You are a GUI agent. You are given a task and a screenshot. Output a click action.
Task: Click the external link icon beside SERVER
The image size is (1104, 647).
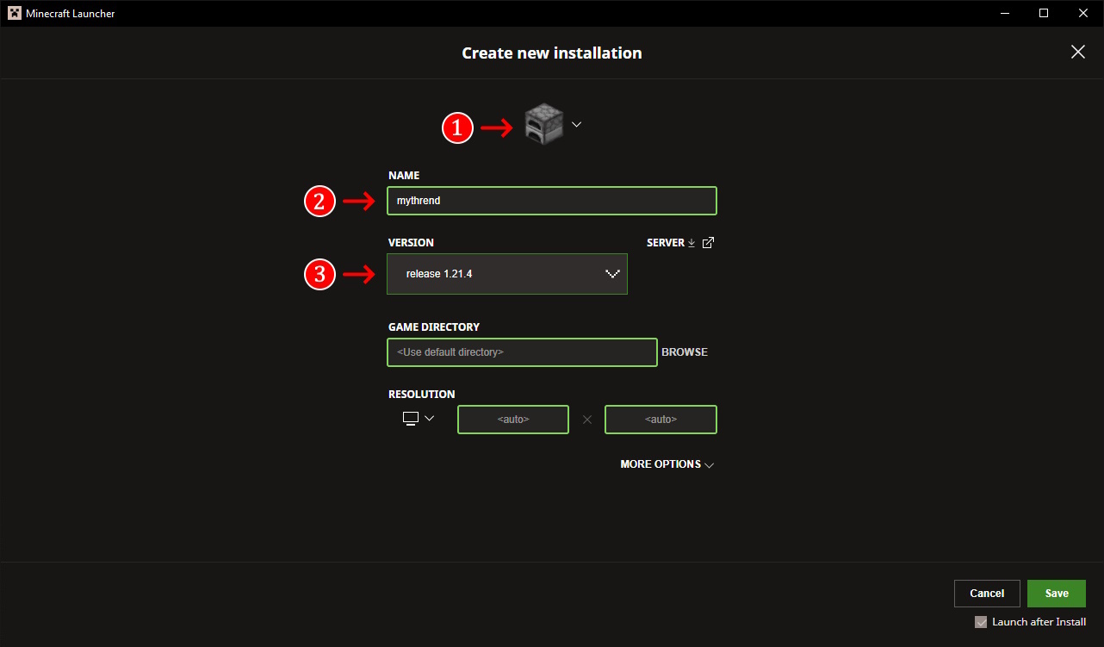(708, 243)
